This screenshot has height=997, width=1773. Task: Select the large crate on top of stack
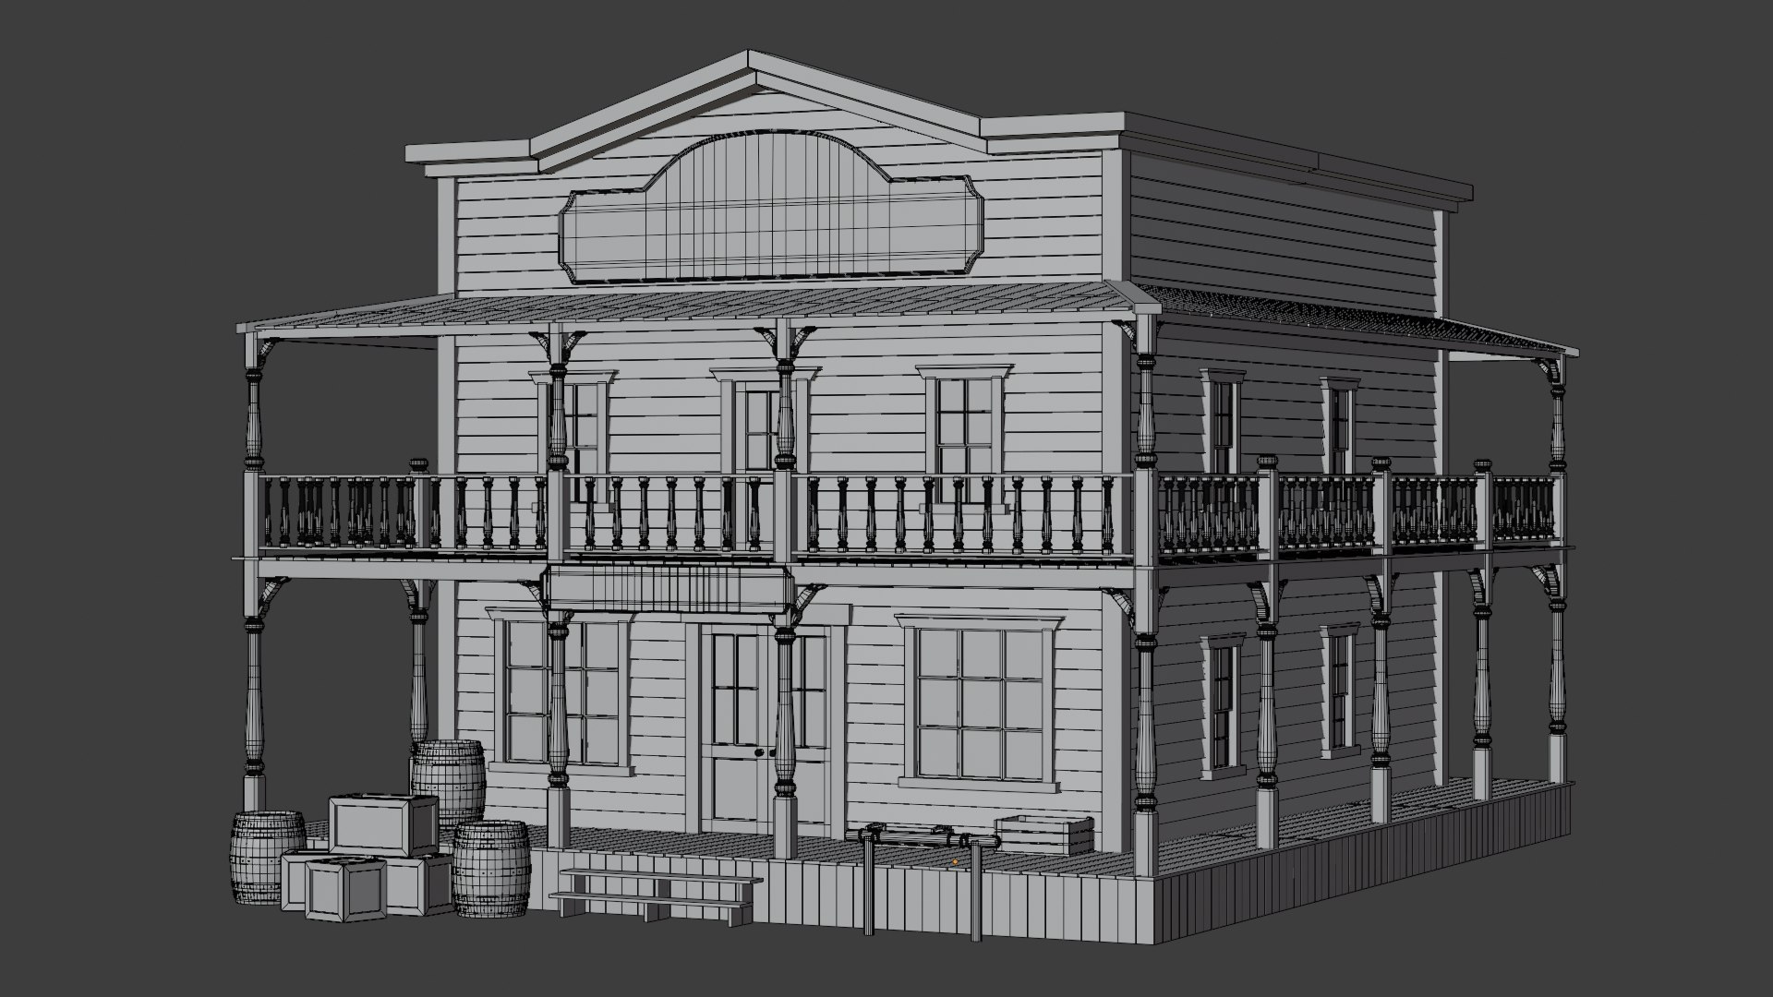[x=384, y=823]
